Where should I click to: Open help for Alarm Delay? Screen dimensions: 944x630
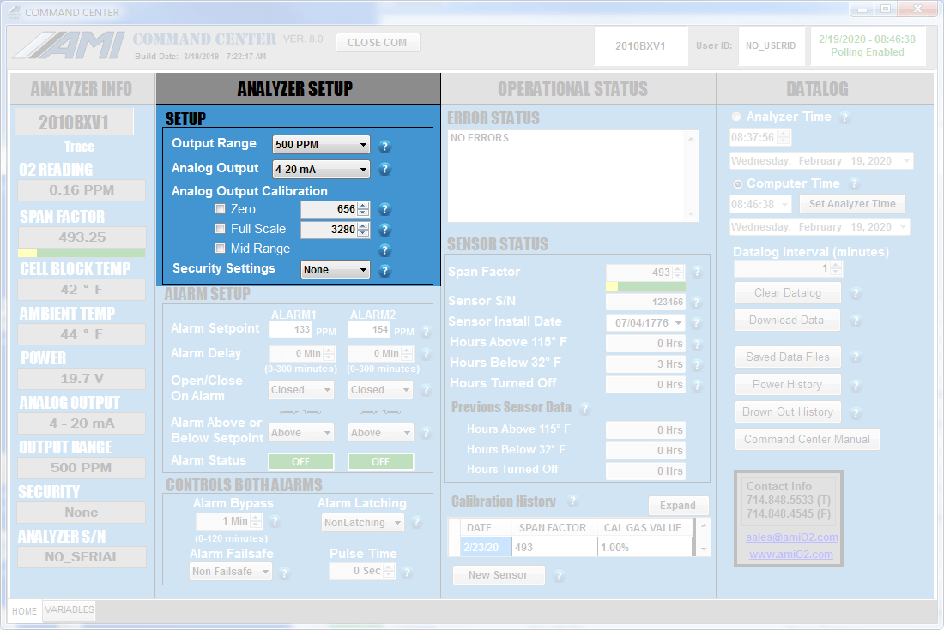point(426,353)
